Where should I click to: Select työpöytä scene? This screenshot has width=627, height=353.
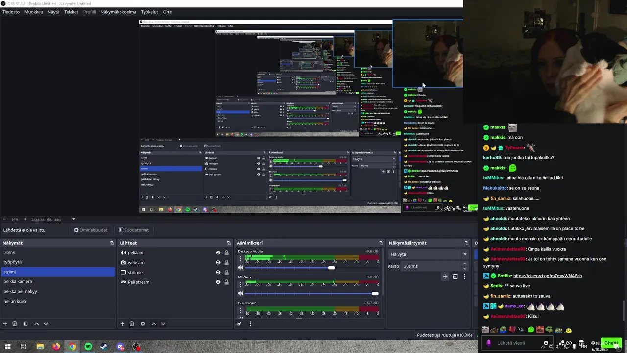[x=58, y=262]
